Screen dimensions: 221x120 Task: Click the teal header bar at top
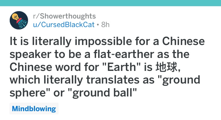click(x=111, y=3)
